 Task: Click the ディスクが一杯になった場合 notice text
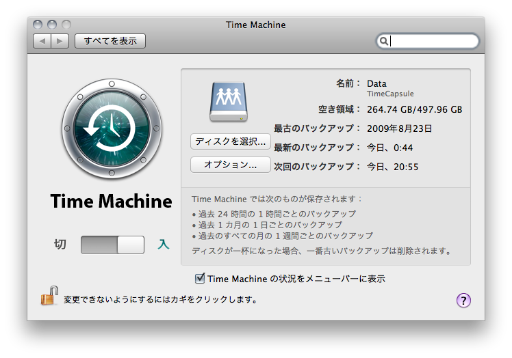[x=321, y=251]
